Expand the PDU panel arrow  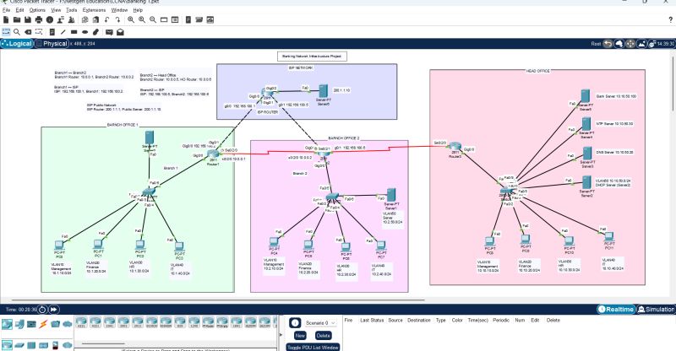pyautogui.click(x=281, y=334)
